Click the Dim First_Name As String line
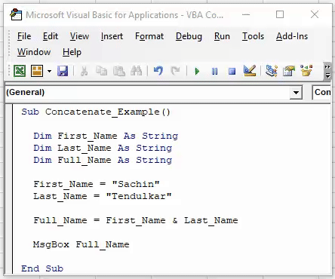The image size is (335, 279). (106, 136)
